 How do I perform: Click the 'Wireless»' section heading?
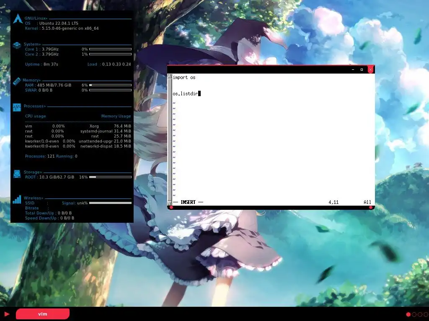[x=34, y=198]
